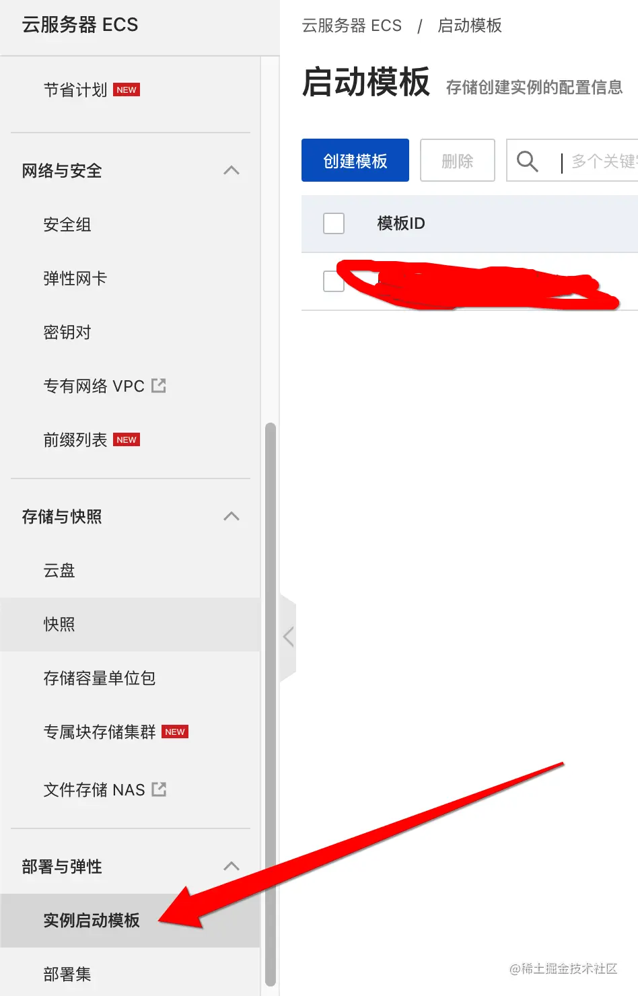Click external link icon beside 文件存储 NAS
Viewport: 638px width, 996px height.
159,789
